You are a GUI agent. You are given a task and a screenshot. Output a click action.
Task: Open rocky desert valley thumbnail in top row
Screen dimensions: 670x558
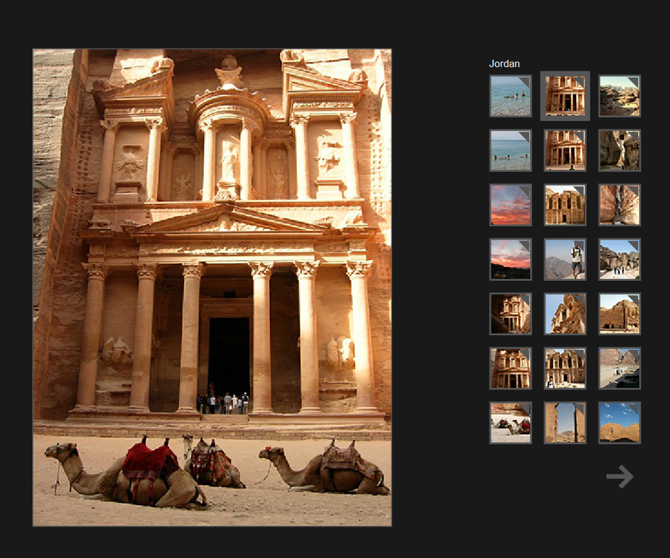pos(620,96)
